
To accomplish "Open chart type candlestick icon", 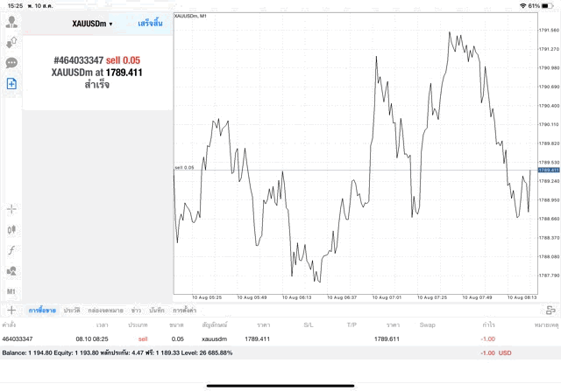I will (12, 229).
